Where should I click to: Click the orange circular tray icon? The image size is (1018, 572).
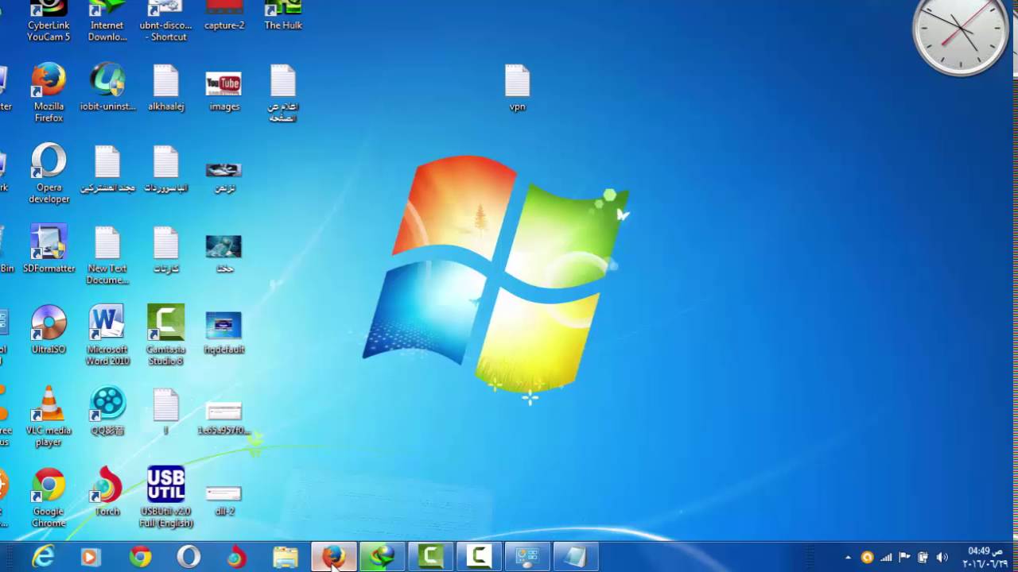click(867, 558)
